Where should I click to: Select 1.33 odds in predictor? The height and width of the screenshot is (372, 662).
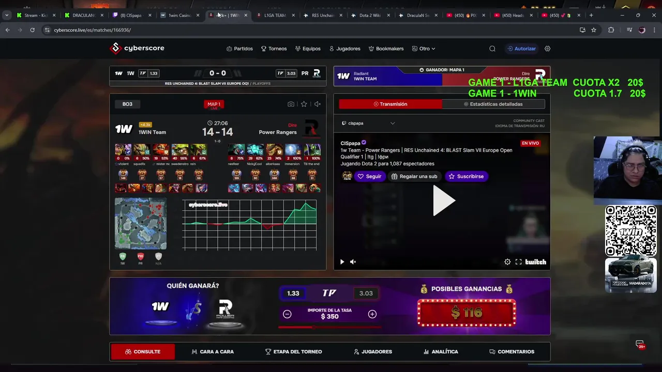pyautogui.click(x=293, y=293)
